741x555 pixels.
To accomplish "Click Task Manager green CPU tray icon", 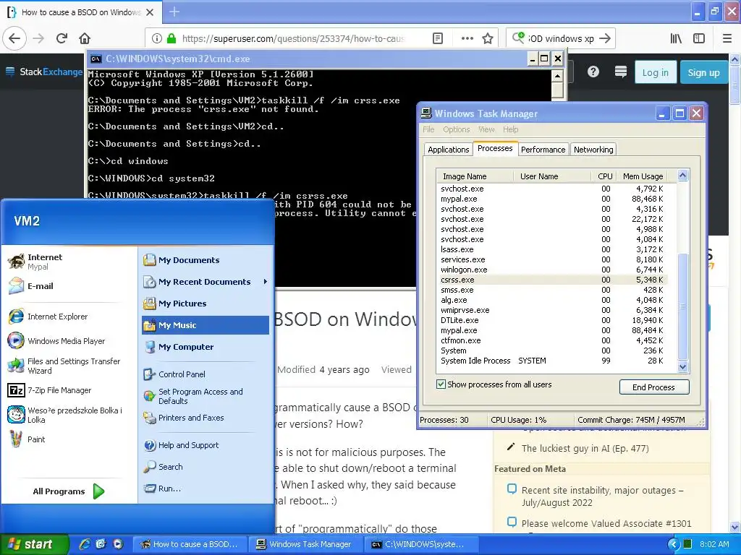I will 687,544.
